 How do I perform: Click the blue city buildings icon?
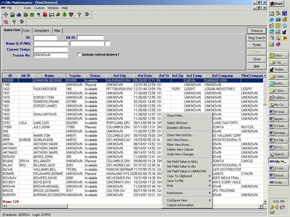19,14
